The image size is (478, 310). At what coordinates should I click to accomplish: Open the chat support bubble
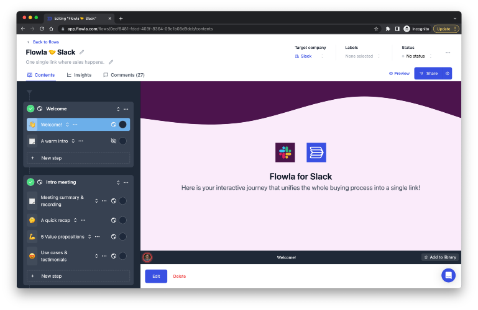(x=448, y=275)
